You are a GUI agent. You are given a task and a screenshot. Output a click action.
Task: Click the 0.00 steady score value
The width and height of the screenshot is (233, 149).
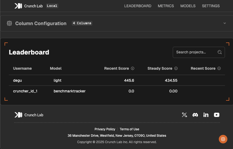173,91
